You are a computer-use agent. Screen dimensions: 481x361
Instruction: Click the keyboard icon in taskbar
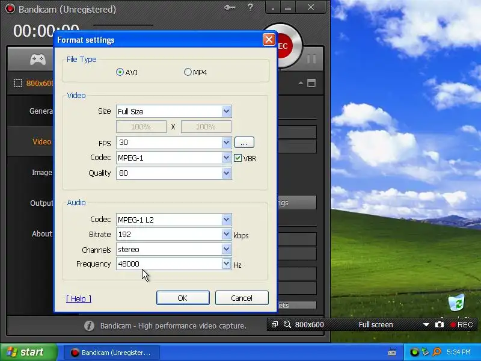(392, 353)
